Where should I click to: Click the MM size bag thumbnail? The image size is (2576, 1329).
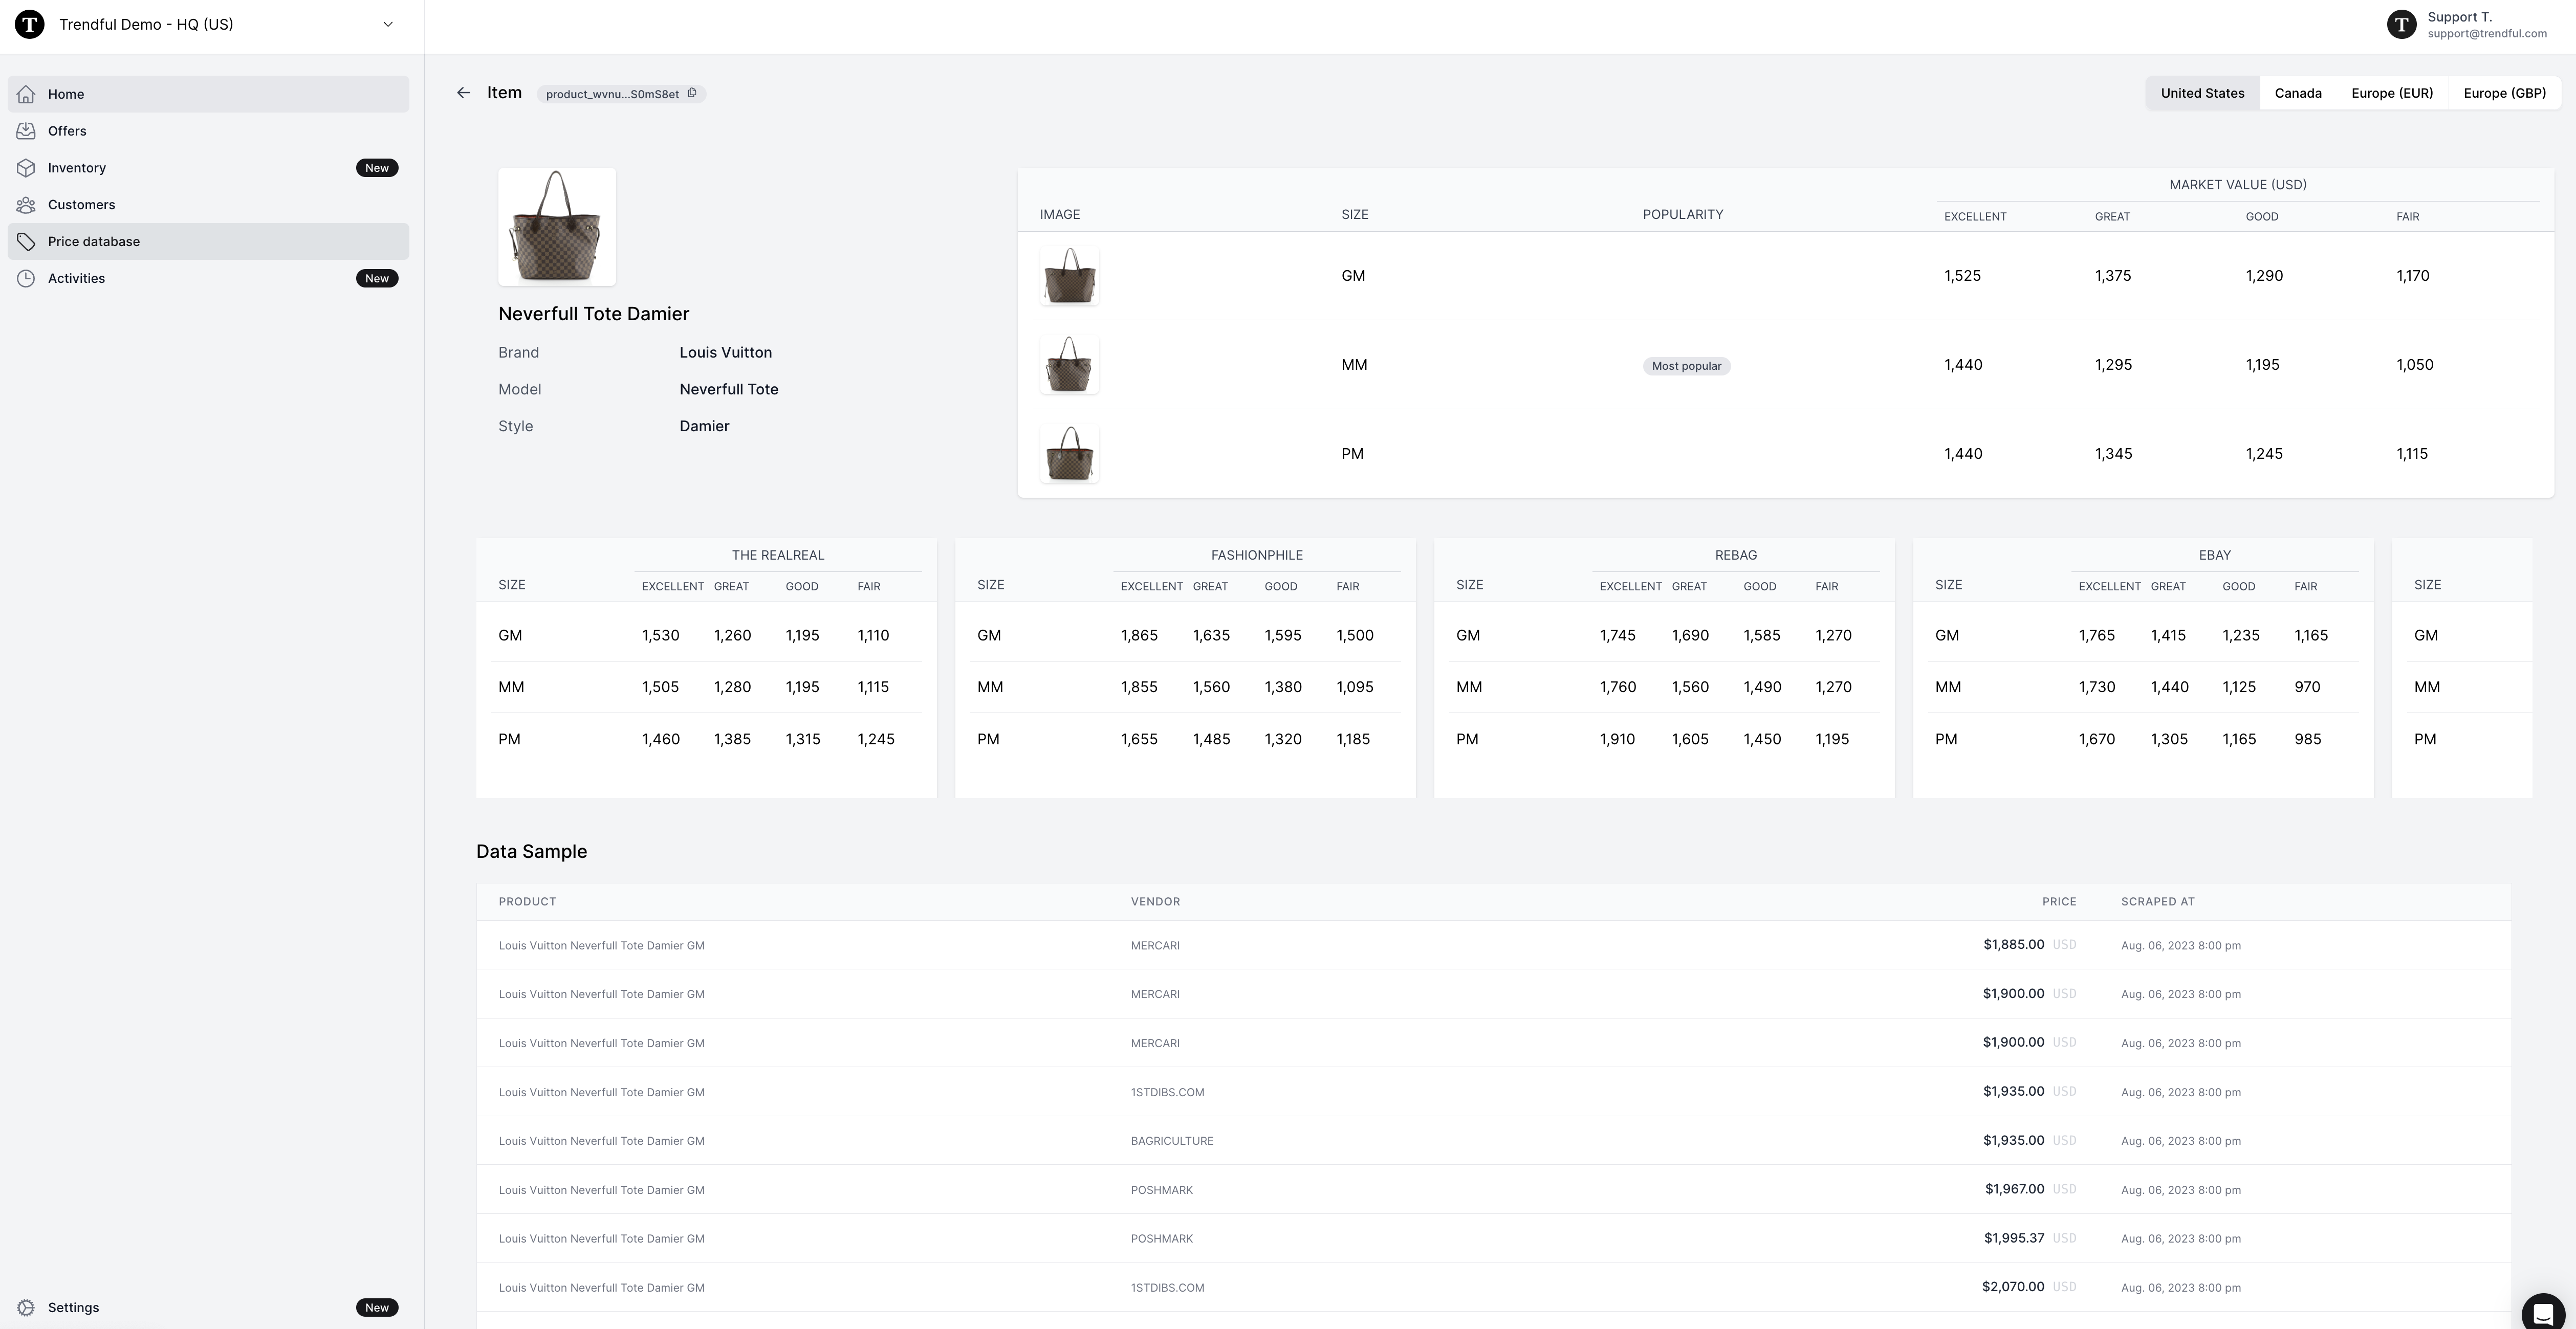[1069, 365]
